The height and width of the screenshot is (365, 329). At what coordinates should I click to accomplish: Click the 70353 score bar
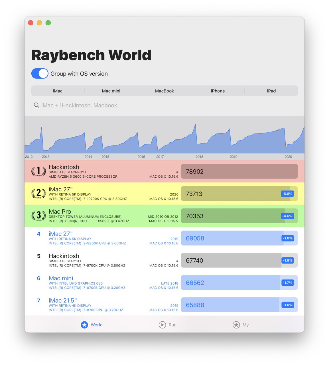point(239,216)
